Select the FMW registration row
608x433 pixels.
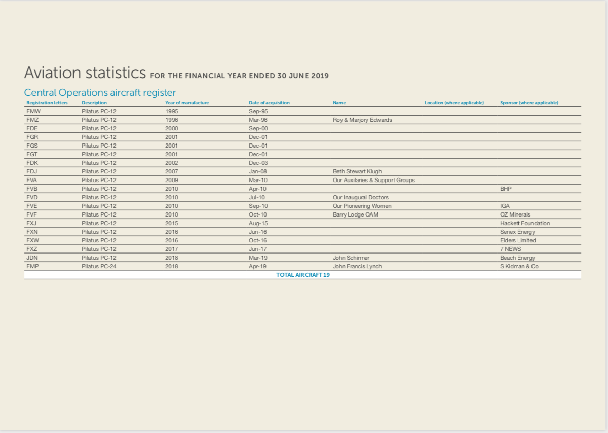click(x=32, y=111)
